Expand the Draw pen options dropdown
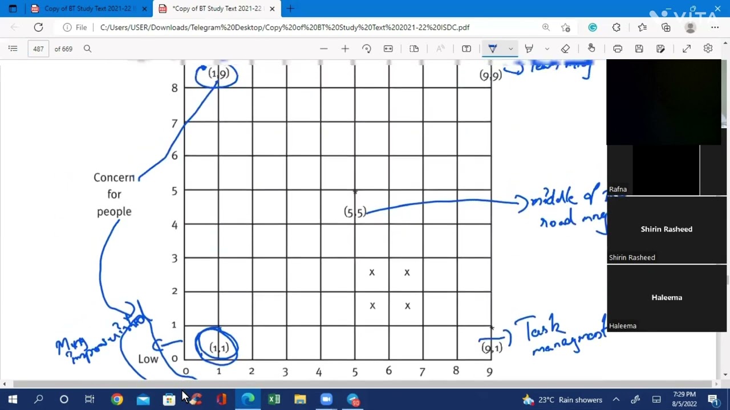730x410 pixels. tap(510, 49)
